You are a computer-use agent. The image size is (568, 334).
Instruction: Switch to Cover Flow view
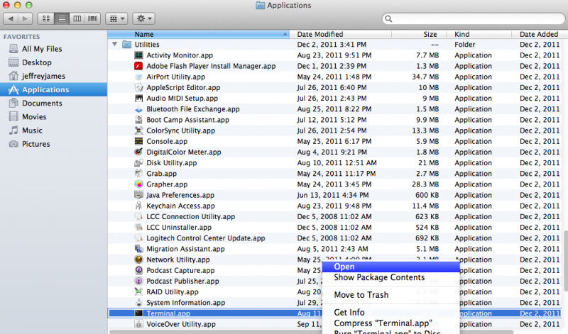pyautogui.click(x=92, y=17)
